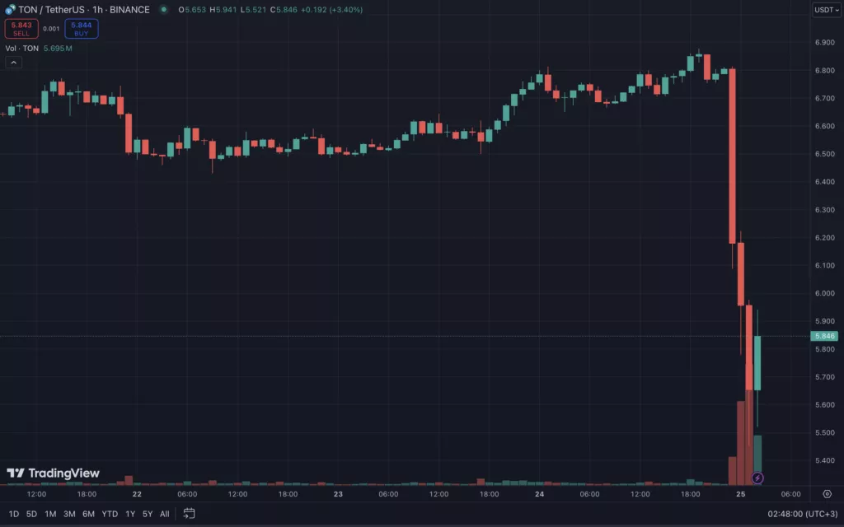Screen dimensions: 844x527
Task: Click the purple lightning bolt event icon
Action: [x=757, y=478]
